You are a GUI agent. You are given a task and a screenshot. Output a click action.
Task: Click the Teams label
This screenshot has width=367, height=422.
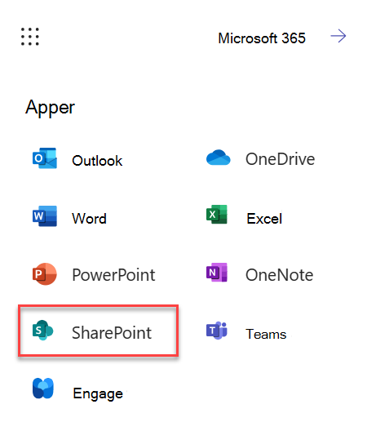[266, 334]
